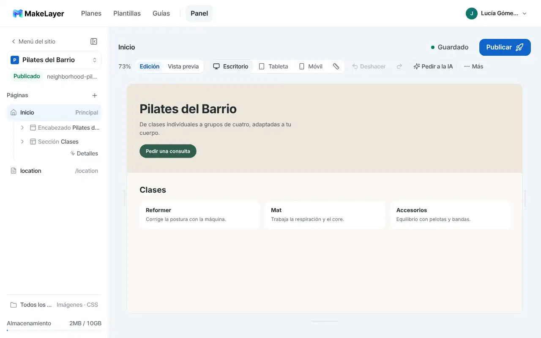Viewport: 541px width, 338px height.
Task: Click the Encabezado layout icon
Action: [x=33, y=128]
